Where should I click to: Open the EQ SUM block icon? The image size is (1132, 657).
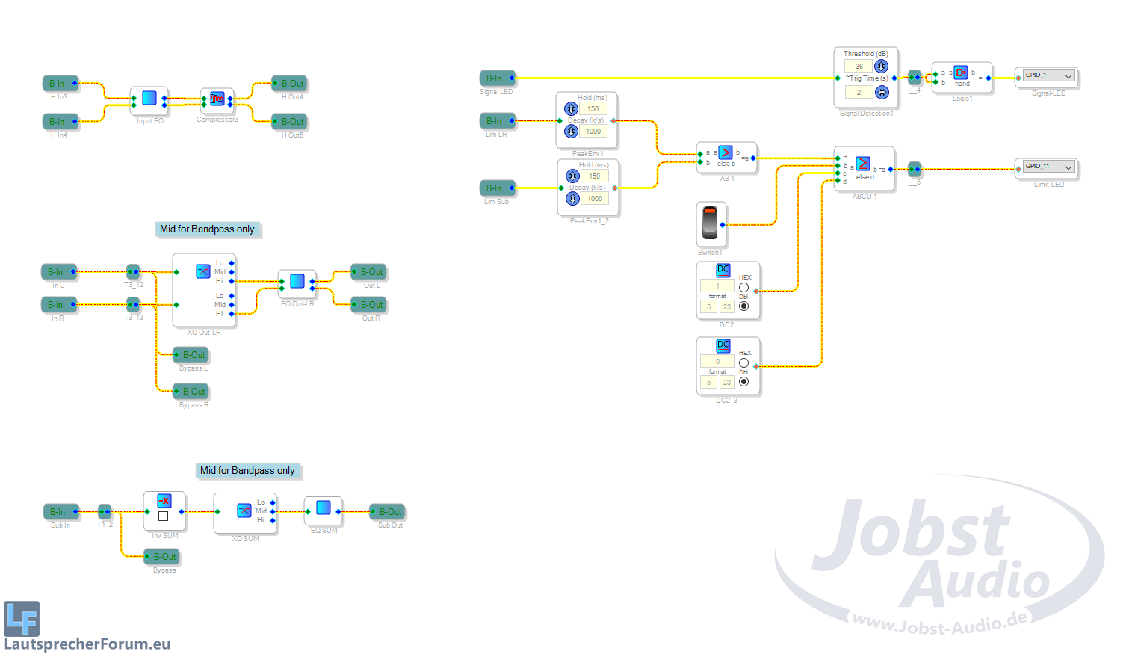[x=324, y=508]
